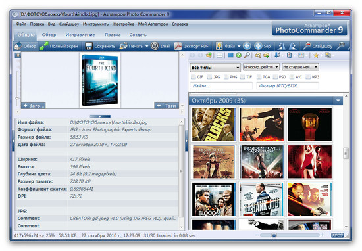Enable the PNG file type checkbox
The height and width of the screenshot is (251, 362).
point(226,77)
